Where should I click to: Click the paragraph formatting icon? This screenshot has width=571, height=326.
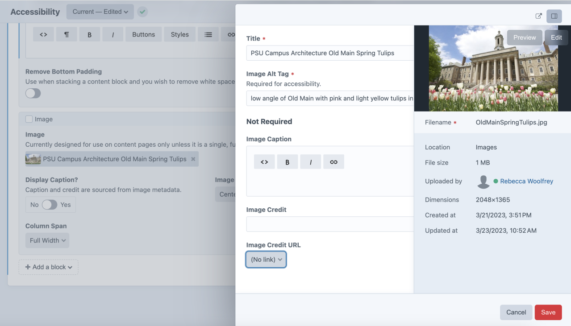(67, 34)
